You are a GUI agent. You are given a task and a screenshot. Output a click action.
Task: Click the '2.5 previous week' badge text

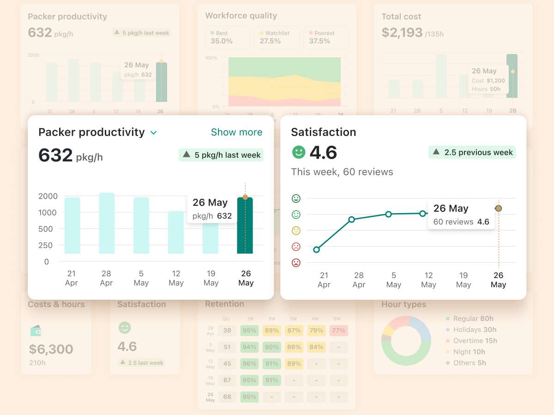click(479, 152)
